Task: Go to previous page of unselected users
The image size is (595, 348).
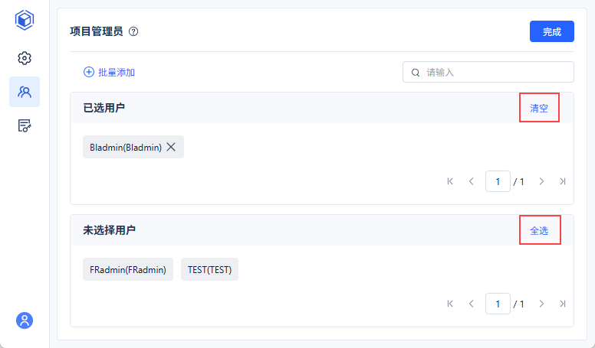Action: click(x=472, y=304)
